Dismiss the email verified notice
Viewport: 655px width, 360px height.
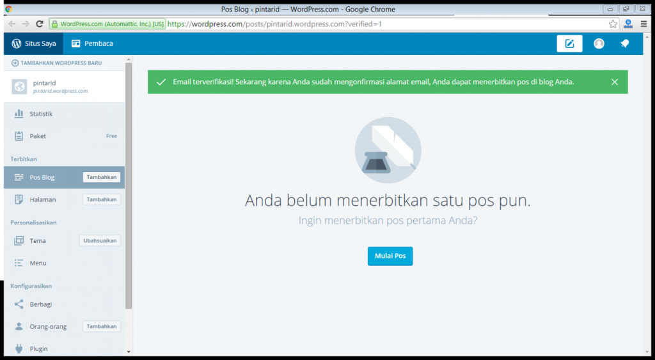[x=615, y=82]
